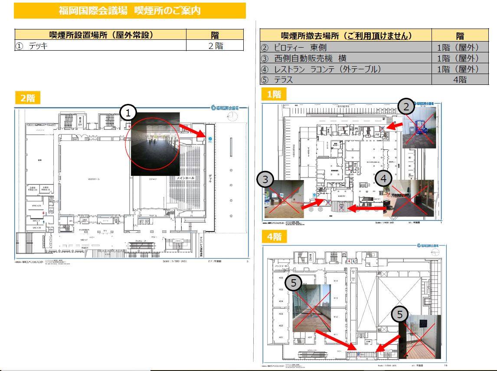Click the 4階 cell beside ⑤ テラス
497x371 pixels.
pyautogui.click(x=460, y=79)
